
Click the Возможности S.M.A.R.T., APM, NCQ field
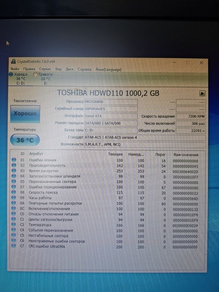145,144
